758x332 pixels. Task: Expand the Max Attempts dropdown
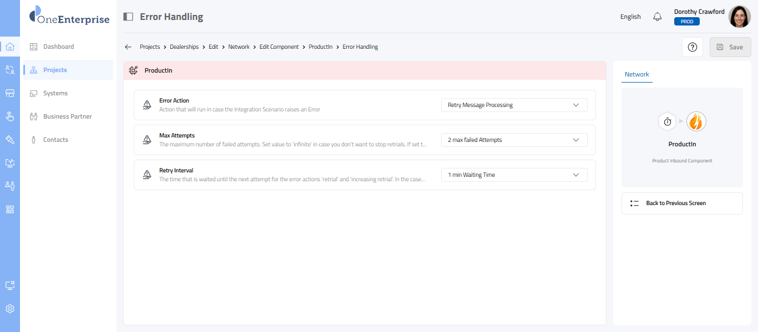click(x=514, y=140)
